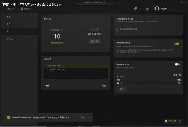Image resolution: width=188 pixels, height=127 pixels.
Task: Click the quality gauge icon at slider end
Action: [179, 83]
